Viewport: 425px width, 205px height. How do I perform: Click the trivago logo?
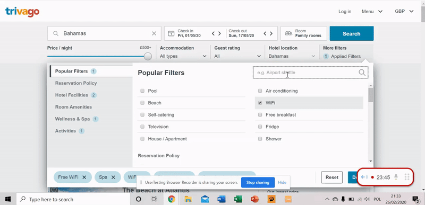[x=22, y=12]
